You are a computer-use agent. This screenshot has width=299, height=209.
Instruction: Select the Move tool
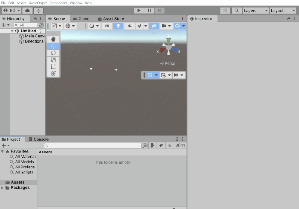(53, 46)
